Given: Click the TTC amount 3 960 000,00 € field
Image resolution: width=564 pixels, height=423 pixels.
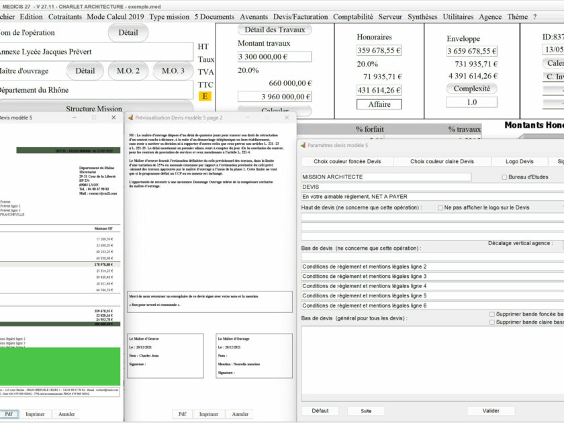Looking at the screenshot, I should [275, 97].
